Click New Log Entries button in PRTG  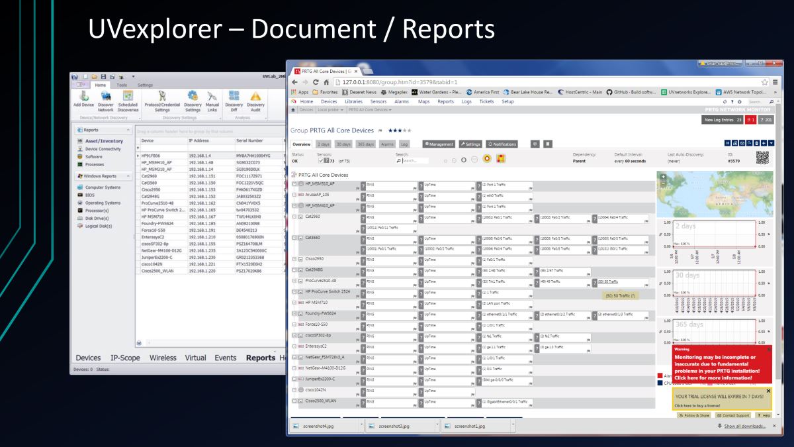click(x=723, y=119)
